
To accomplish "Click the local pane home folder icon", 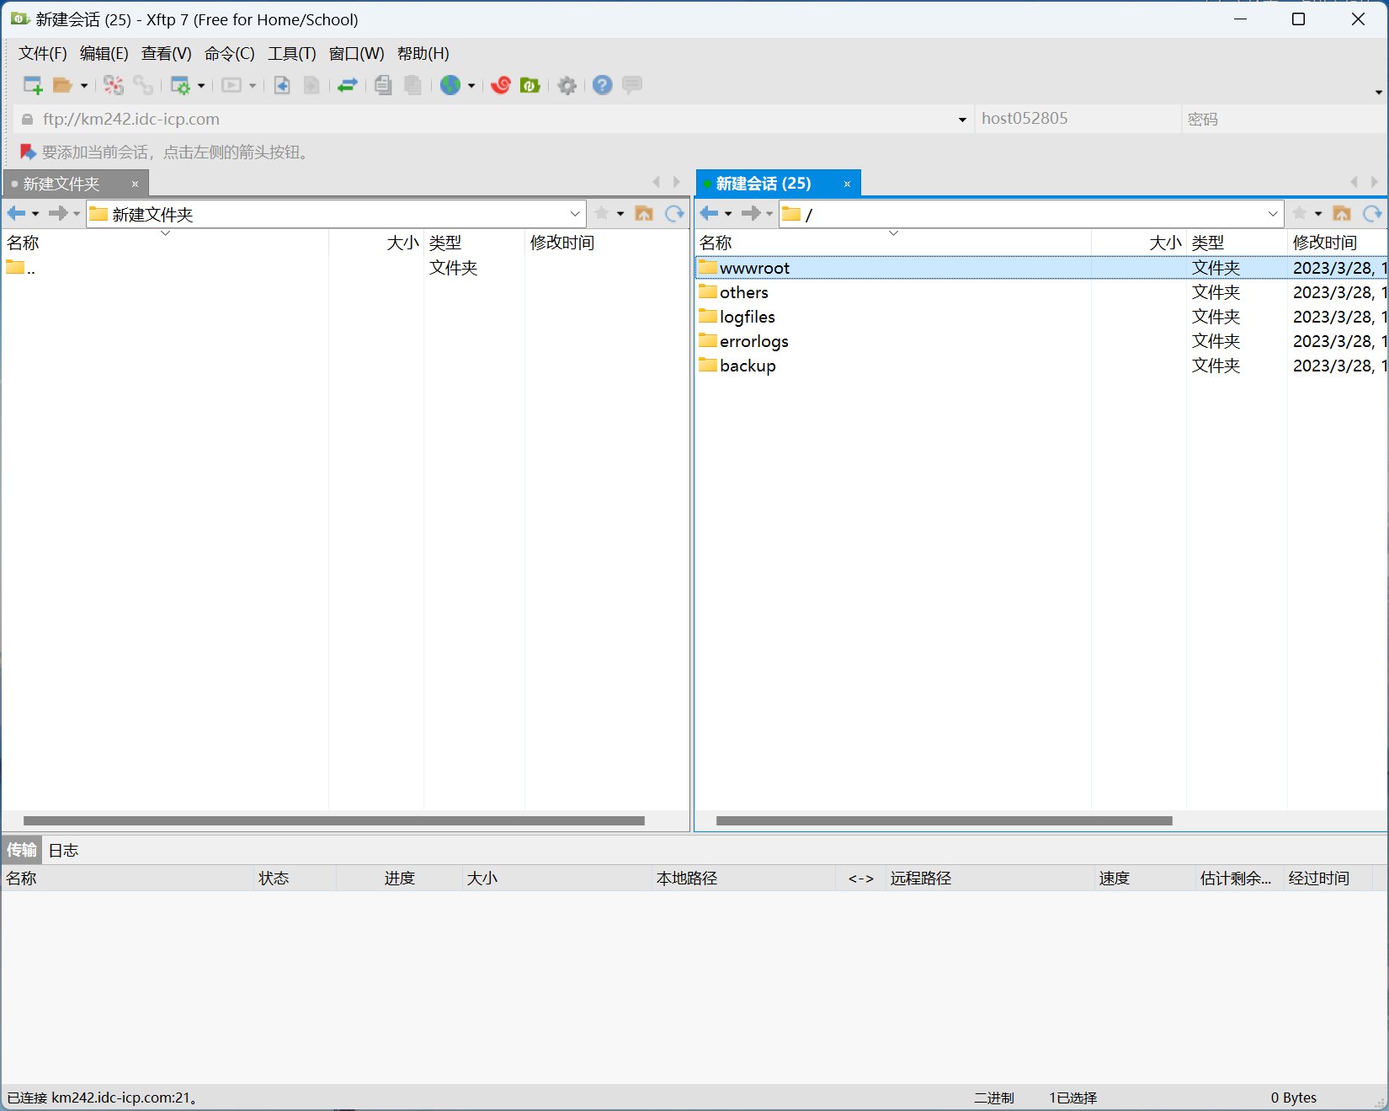I will (644, 214).
